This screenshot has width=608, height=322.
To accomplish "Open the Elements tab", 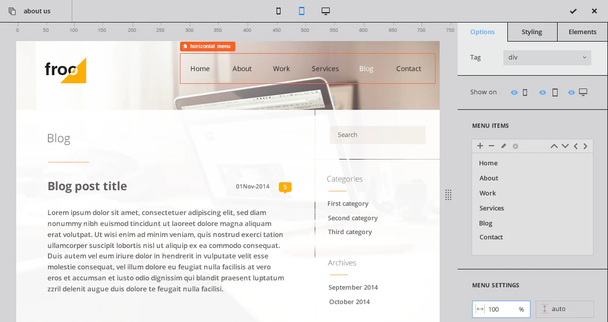I will click(583, 32).
